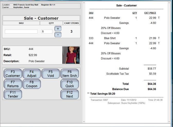173x127 pixels.
Task: Click the Polo Sweater product photo
Action: point(71,55)
